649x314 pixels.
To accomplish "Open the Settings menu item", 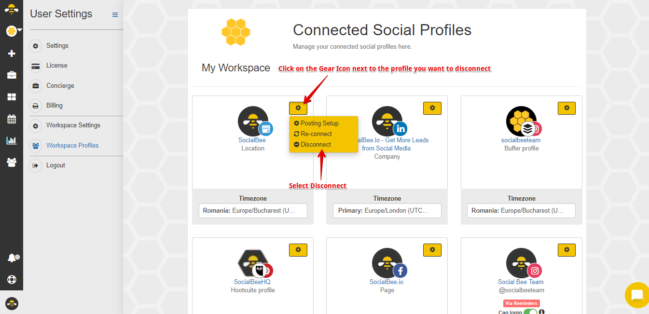I will (x=57, y=46).
